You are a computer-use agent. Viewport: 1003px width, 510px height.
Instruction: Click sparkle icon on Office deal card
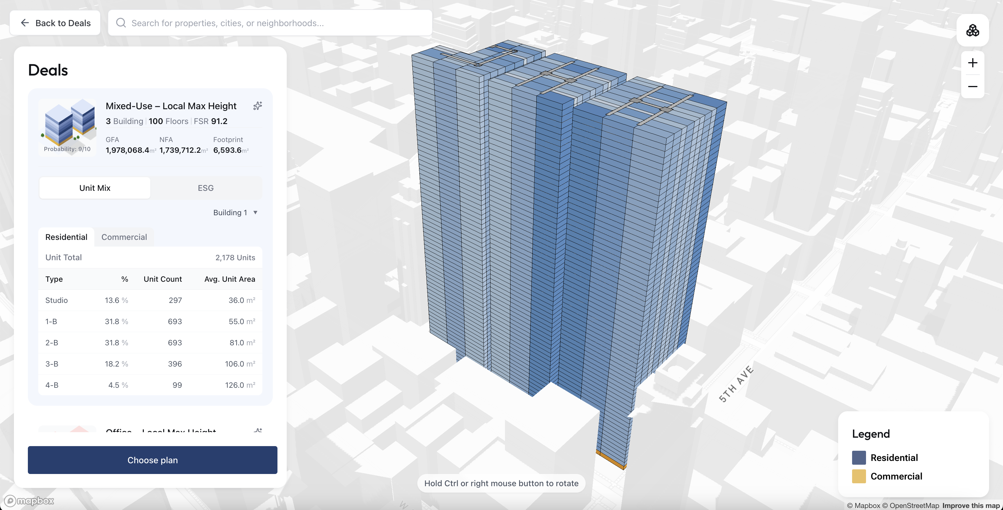257,430
